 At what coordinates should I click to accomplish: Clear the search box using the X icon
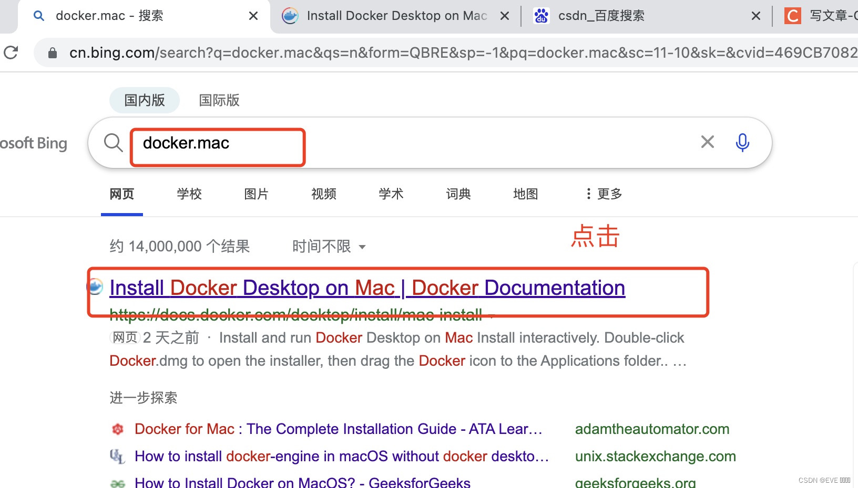click(x=707, y=142)
